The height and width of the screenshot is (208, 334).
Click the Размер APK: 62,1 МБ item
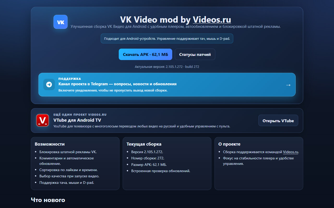(149, 165)
